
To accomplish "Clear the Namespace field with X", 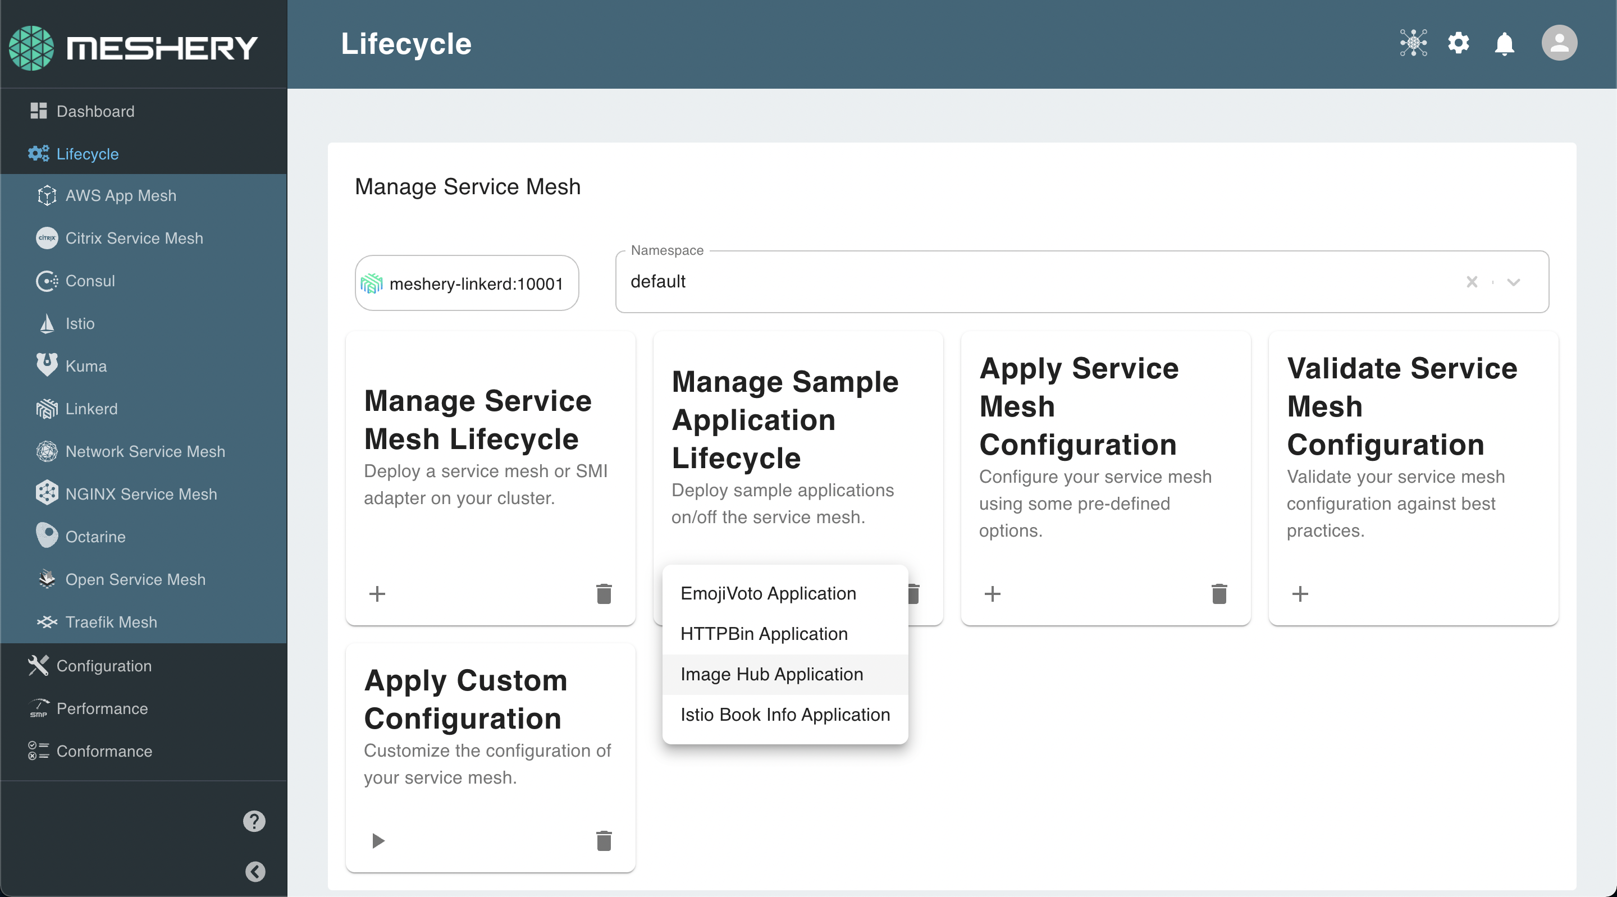I will pyautogui.click(x=1472, y=282).
